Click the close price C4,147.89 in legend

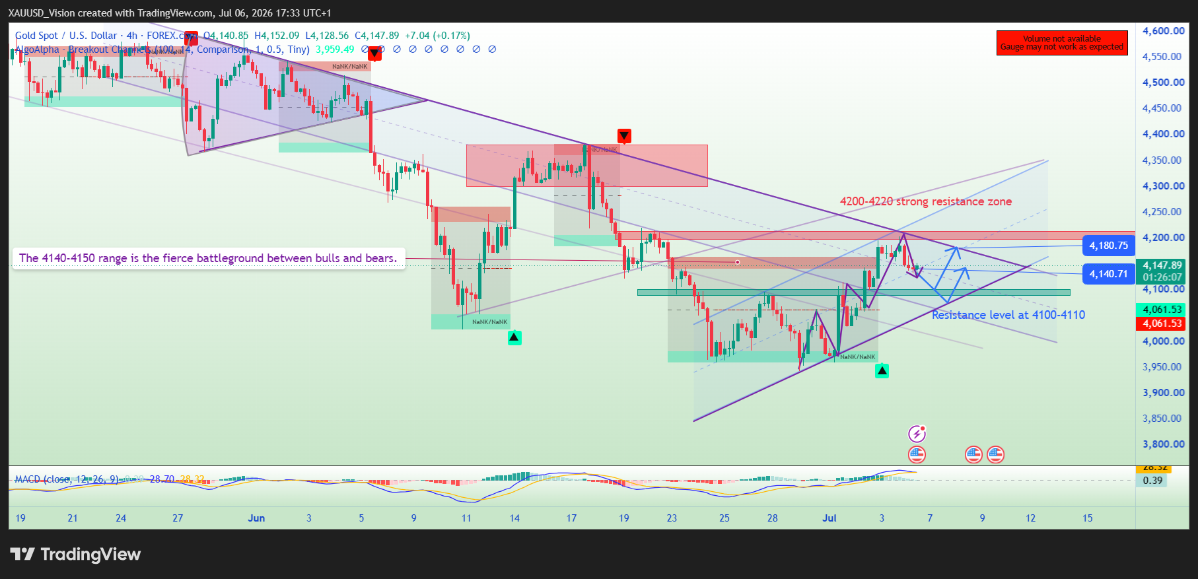(x=377, y=36)
